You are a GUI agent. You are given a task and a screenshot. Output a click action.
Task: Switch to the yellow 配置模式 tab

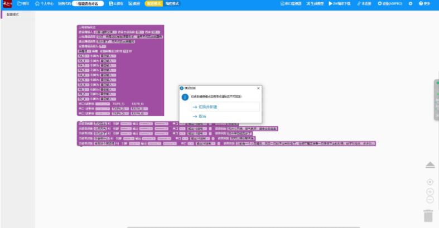click(x=154, y=4)
